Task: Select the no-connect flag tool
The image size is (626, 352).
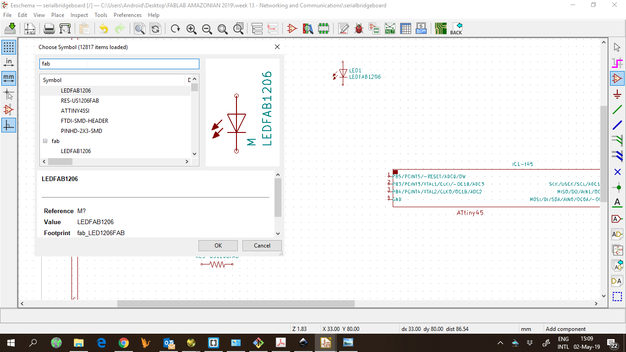Action: (617, 172)
